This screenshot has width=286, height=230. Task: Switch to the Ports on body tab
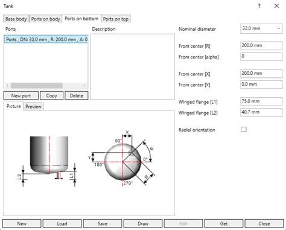46,19
